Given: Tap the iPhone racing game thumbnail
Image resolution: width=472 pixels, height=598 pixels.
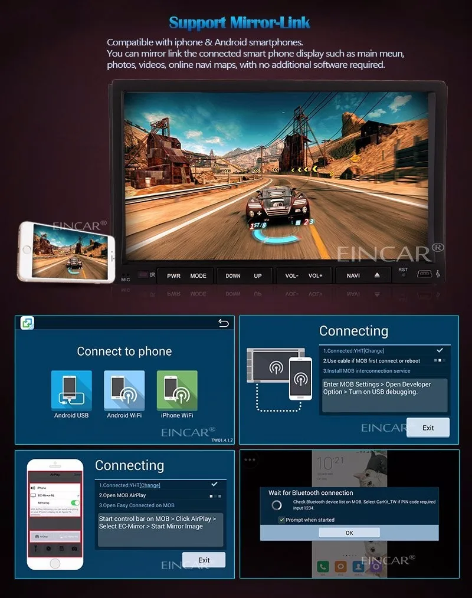Looking at the screenshot, I should 70,251.
